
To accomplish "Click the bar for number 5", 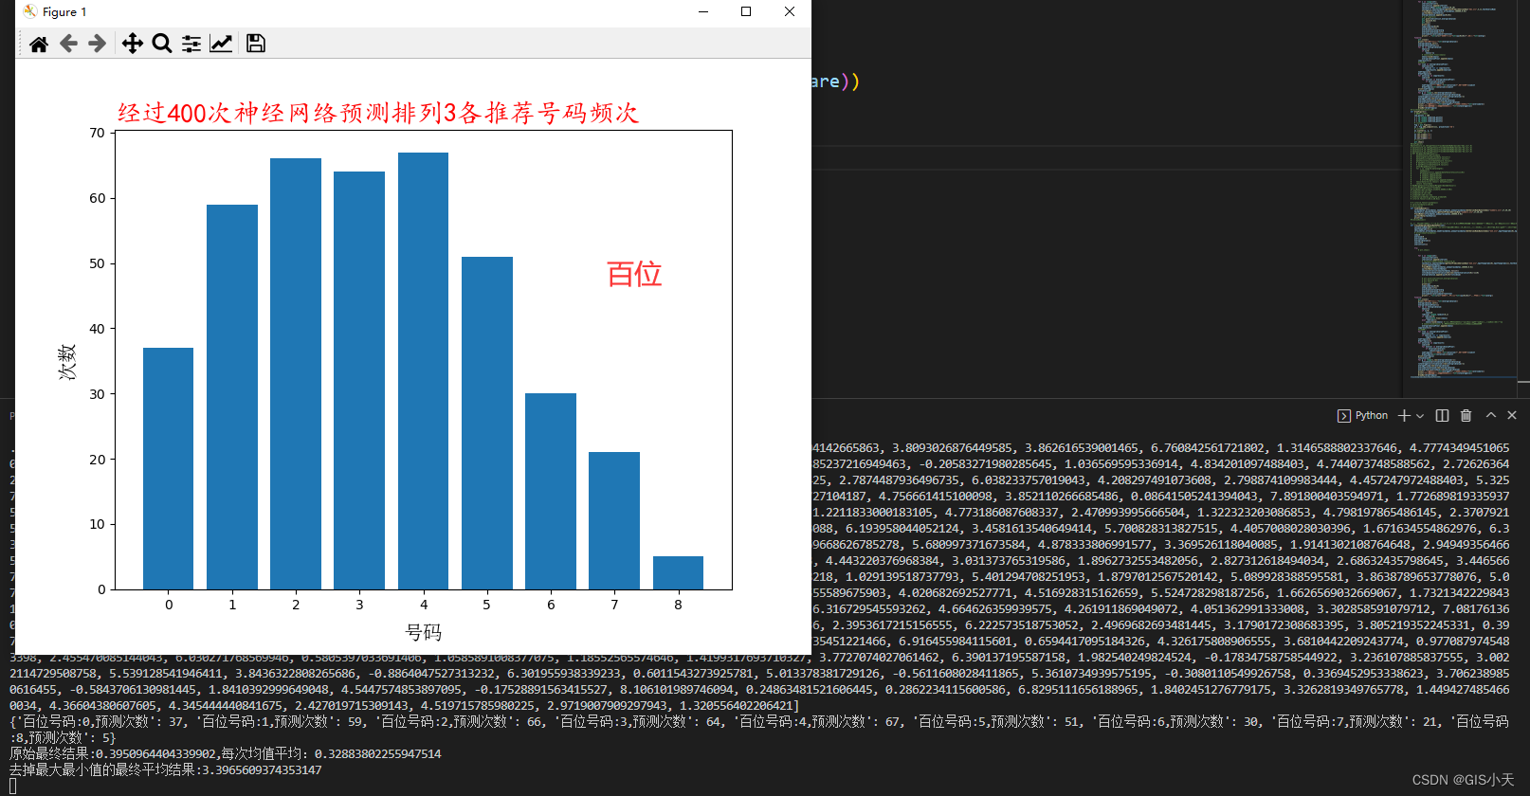I will (487, 423).
